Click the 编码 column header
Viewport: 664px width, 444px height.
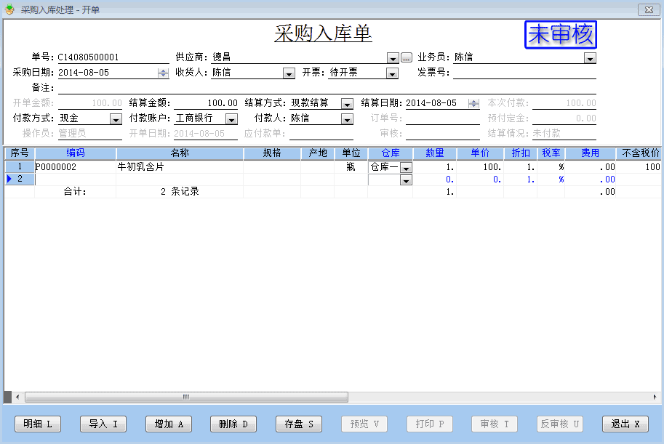pyautogui.click(x=76, y=153)
